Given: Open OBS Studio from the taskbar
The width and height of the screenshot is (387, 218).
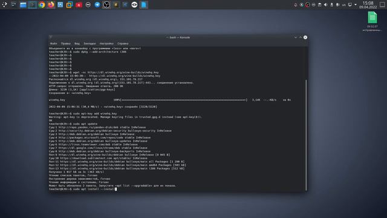Looking at the screenshot, I should [x=106, y=5].
